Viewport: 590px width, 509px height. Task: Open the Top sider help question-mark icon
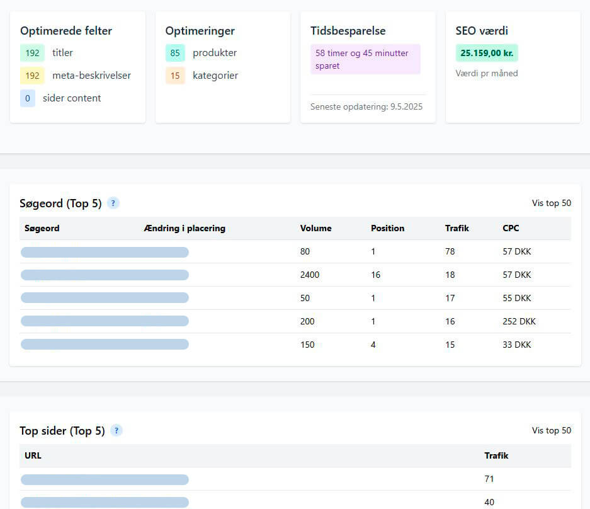coord(116,430)
